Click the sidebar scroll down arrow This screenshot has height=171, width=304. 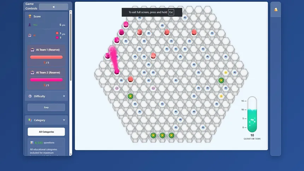click(x=71, y=154)
